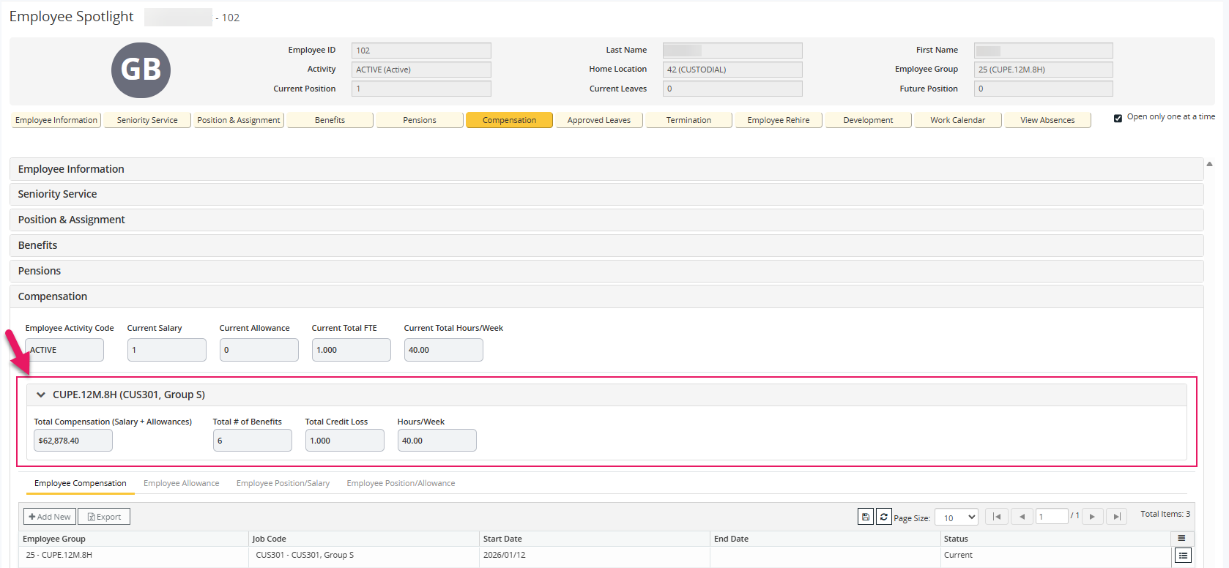Sort by the Employee Group column header
This screenshot has width=1229, height=568.
[x=133, y=539]
